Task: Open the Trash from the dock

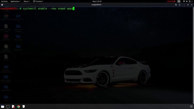Action: (24, 106)
